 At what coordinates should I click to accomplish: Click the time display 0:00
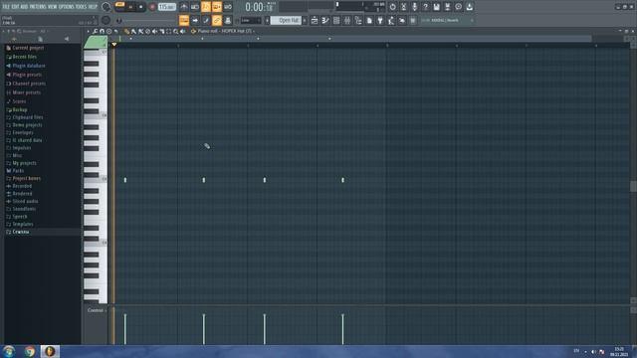pos(260,7)
